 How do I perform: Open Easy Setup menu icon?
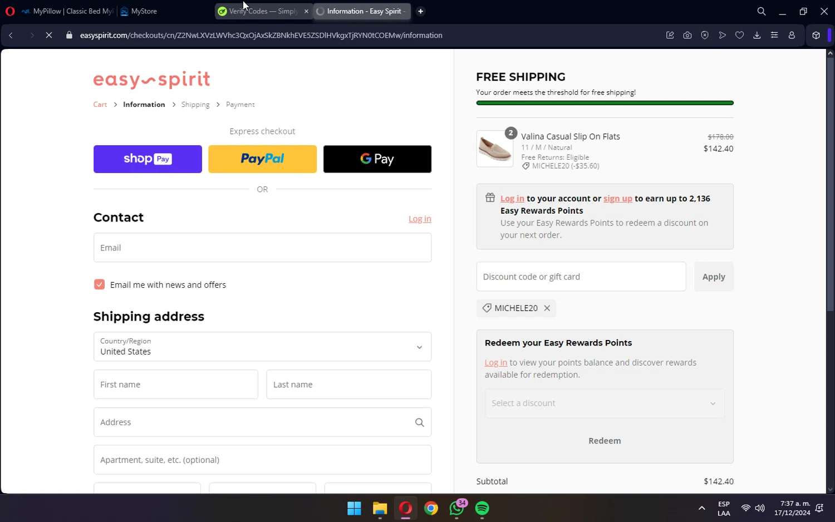coord(774,35)
